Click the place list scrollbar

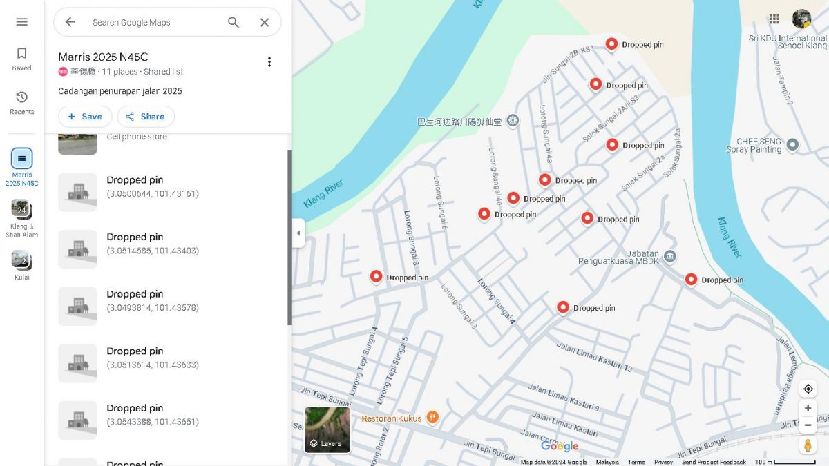point(289,237)
